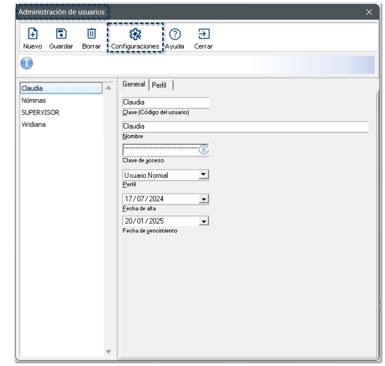Viewport: 385px width, 366px height.
Task: Delete the user with the Borrar icon
Action: pos(91,34)
